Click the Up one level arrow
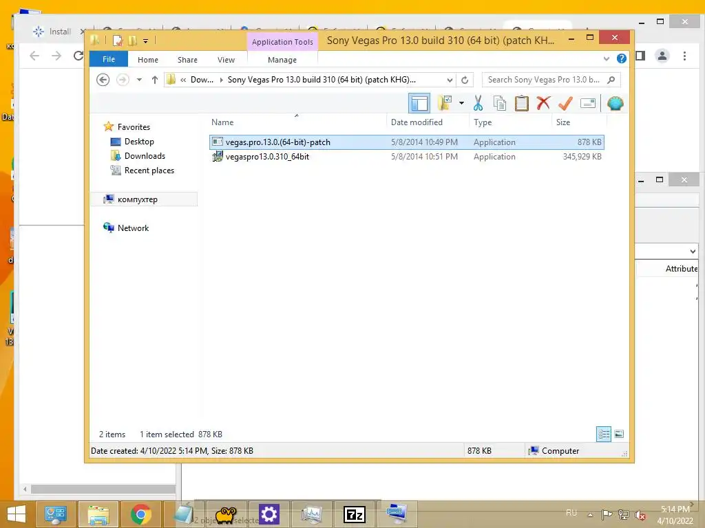Image resolution: width=705 pixels, height=528 pixels. (155, 80)
